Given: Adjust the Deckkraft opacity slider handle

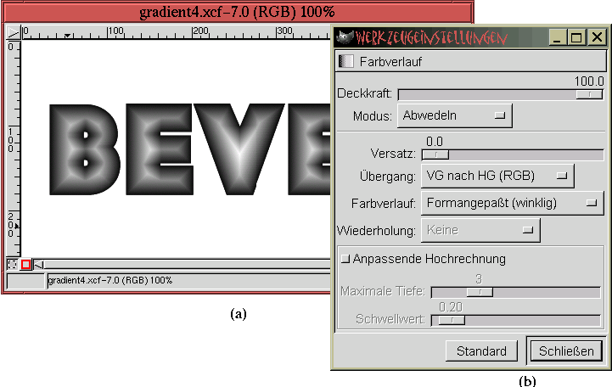Looking at the screenshot, I should [589, 94].
